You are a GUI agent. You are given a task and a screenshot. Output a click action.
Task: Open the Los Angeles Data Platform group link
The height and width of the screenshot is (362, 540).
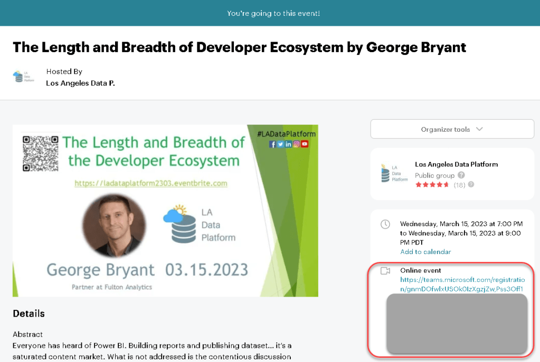point(456,164)
